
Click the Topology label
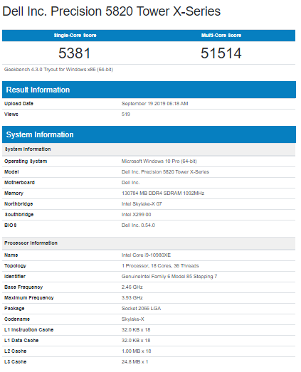[x=15, y=266]
